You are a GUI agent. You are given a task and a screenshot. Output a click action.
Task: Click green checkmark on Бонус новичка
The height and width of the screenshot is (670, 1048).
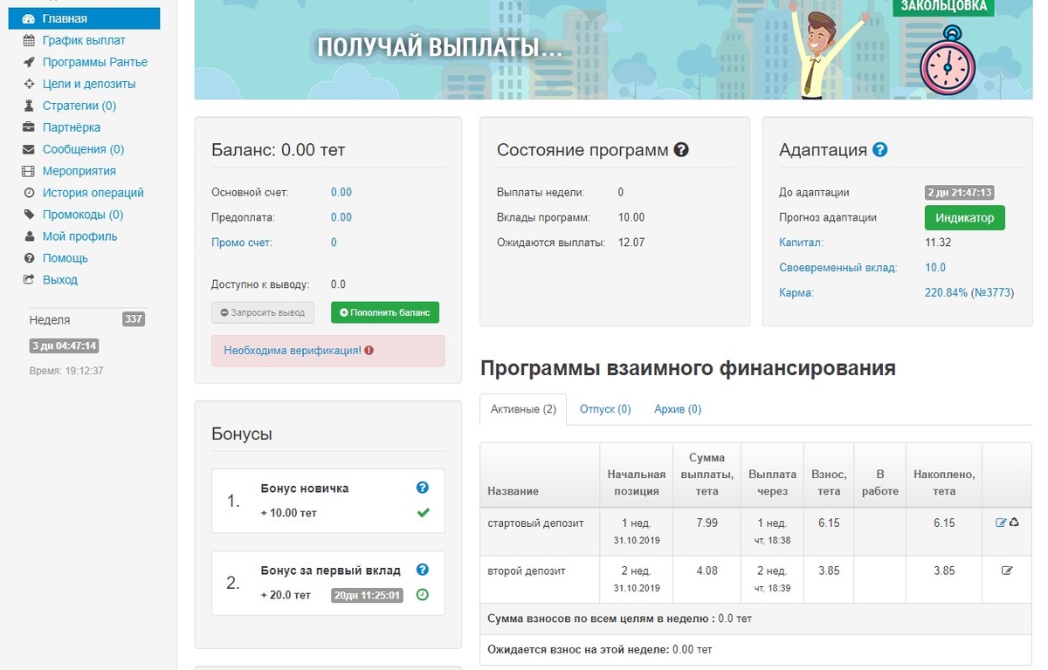coord(423,513)
